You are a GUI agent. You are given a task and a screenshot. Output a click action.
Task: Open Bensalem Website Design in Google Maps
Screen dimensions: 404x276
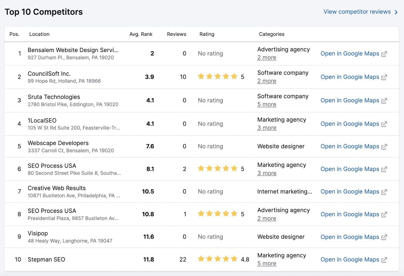(x=350, y=54)
